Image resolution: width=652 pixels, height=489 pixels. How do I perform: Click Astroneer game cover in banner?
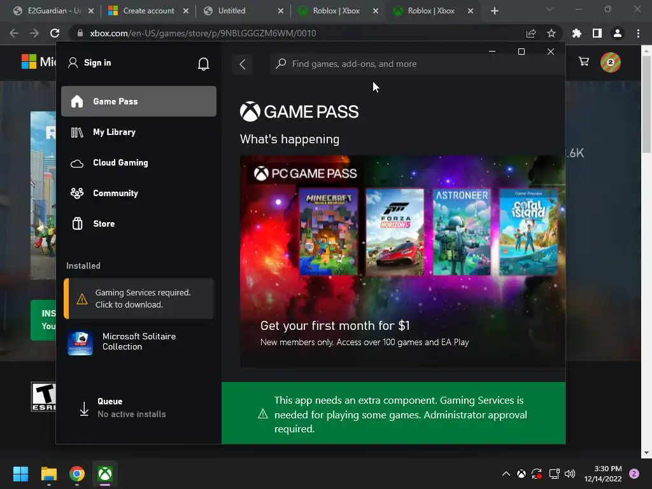[462, 232]
